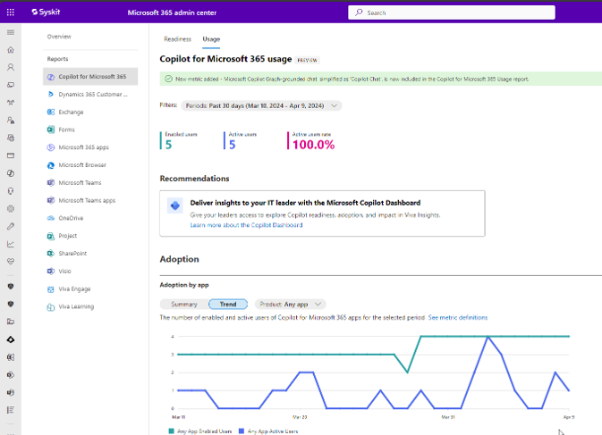This screenshot has width=602, height=435.
Task: Follow Learn more about the Copilot Dashboard link
Action: (246, 225)
